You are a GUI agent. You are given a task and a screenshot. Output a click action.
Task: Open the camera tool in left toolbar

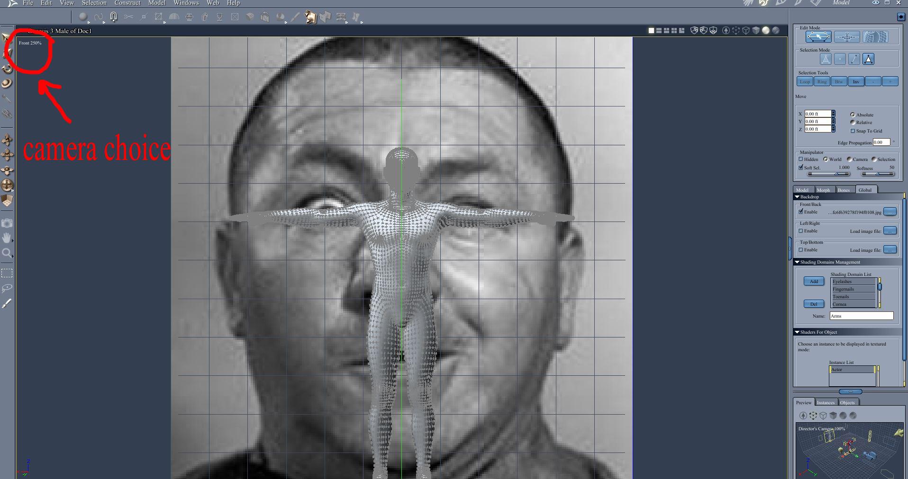[7, 223]
